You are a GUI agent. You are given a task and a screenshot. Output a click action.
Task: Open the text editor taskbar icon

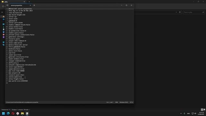(27, 113)
